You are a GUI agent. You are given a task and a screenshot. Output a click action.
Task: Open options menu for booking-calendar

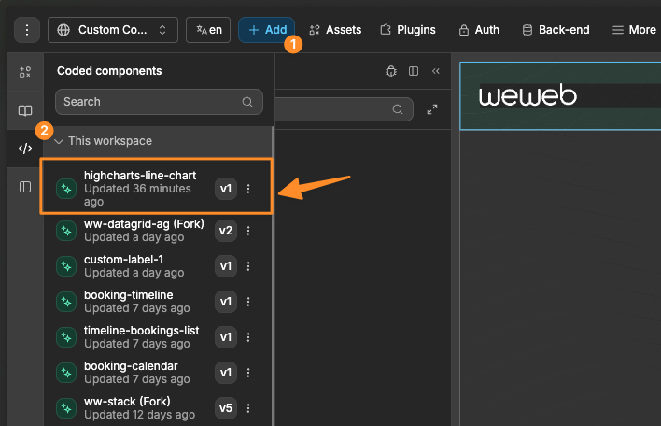[x=248, y=373]
